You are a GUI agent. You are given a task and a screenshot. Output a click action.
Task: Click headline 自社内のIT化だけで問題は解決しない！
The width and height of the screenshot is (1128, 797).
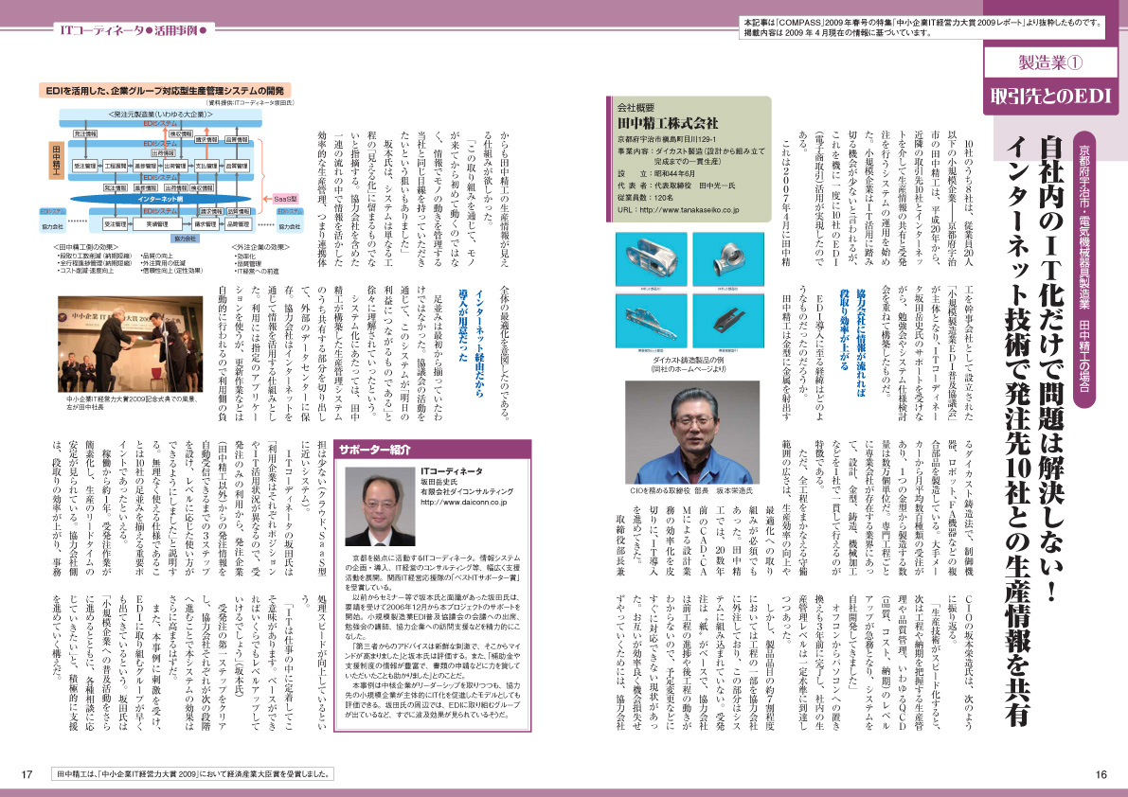(x=1053, y=368)
